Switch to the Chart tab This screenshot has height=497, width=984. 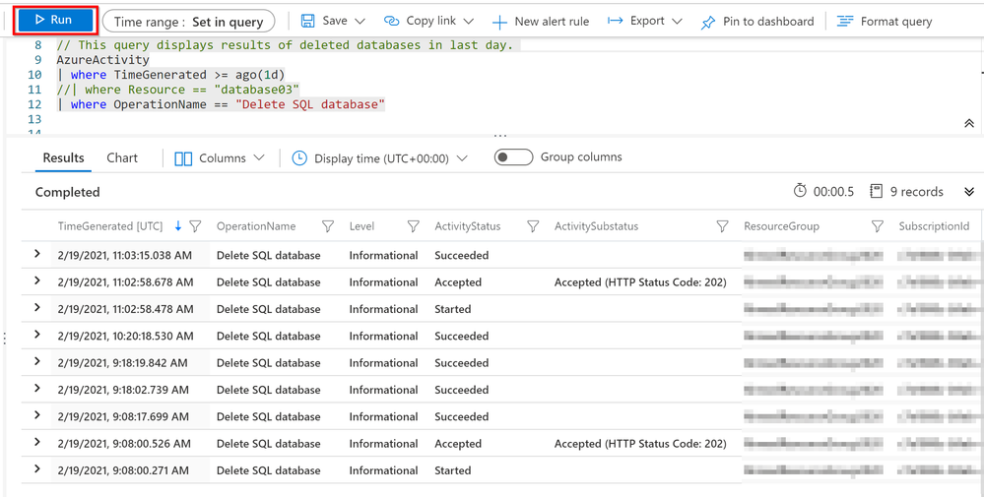[122, 157]
